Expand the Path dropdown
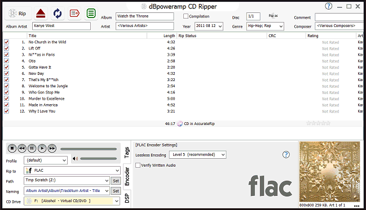Screen dimensions: 366x210 [107, 181]
